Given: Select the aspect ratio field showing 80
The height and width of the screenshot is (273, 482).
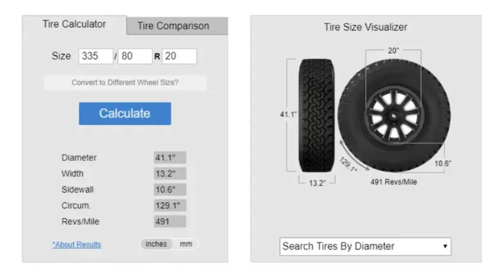Looking at the screenshot, I should [x=136, y=56].
